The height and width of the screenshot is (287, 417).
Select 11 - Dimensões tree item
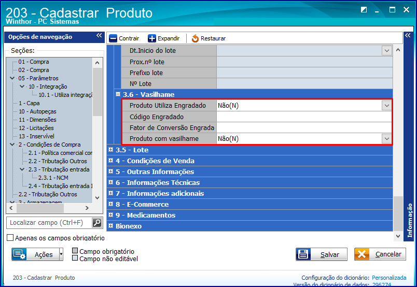(37, 120)
